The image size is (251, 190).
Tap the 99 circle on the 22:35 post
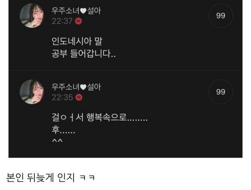click(221, 92)
